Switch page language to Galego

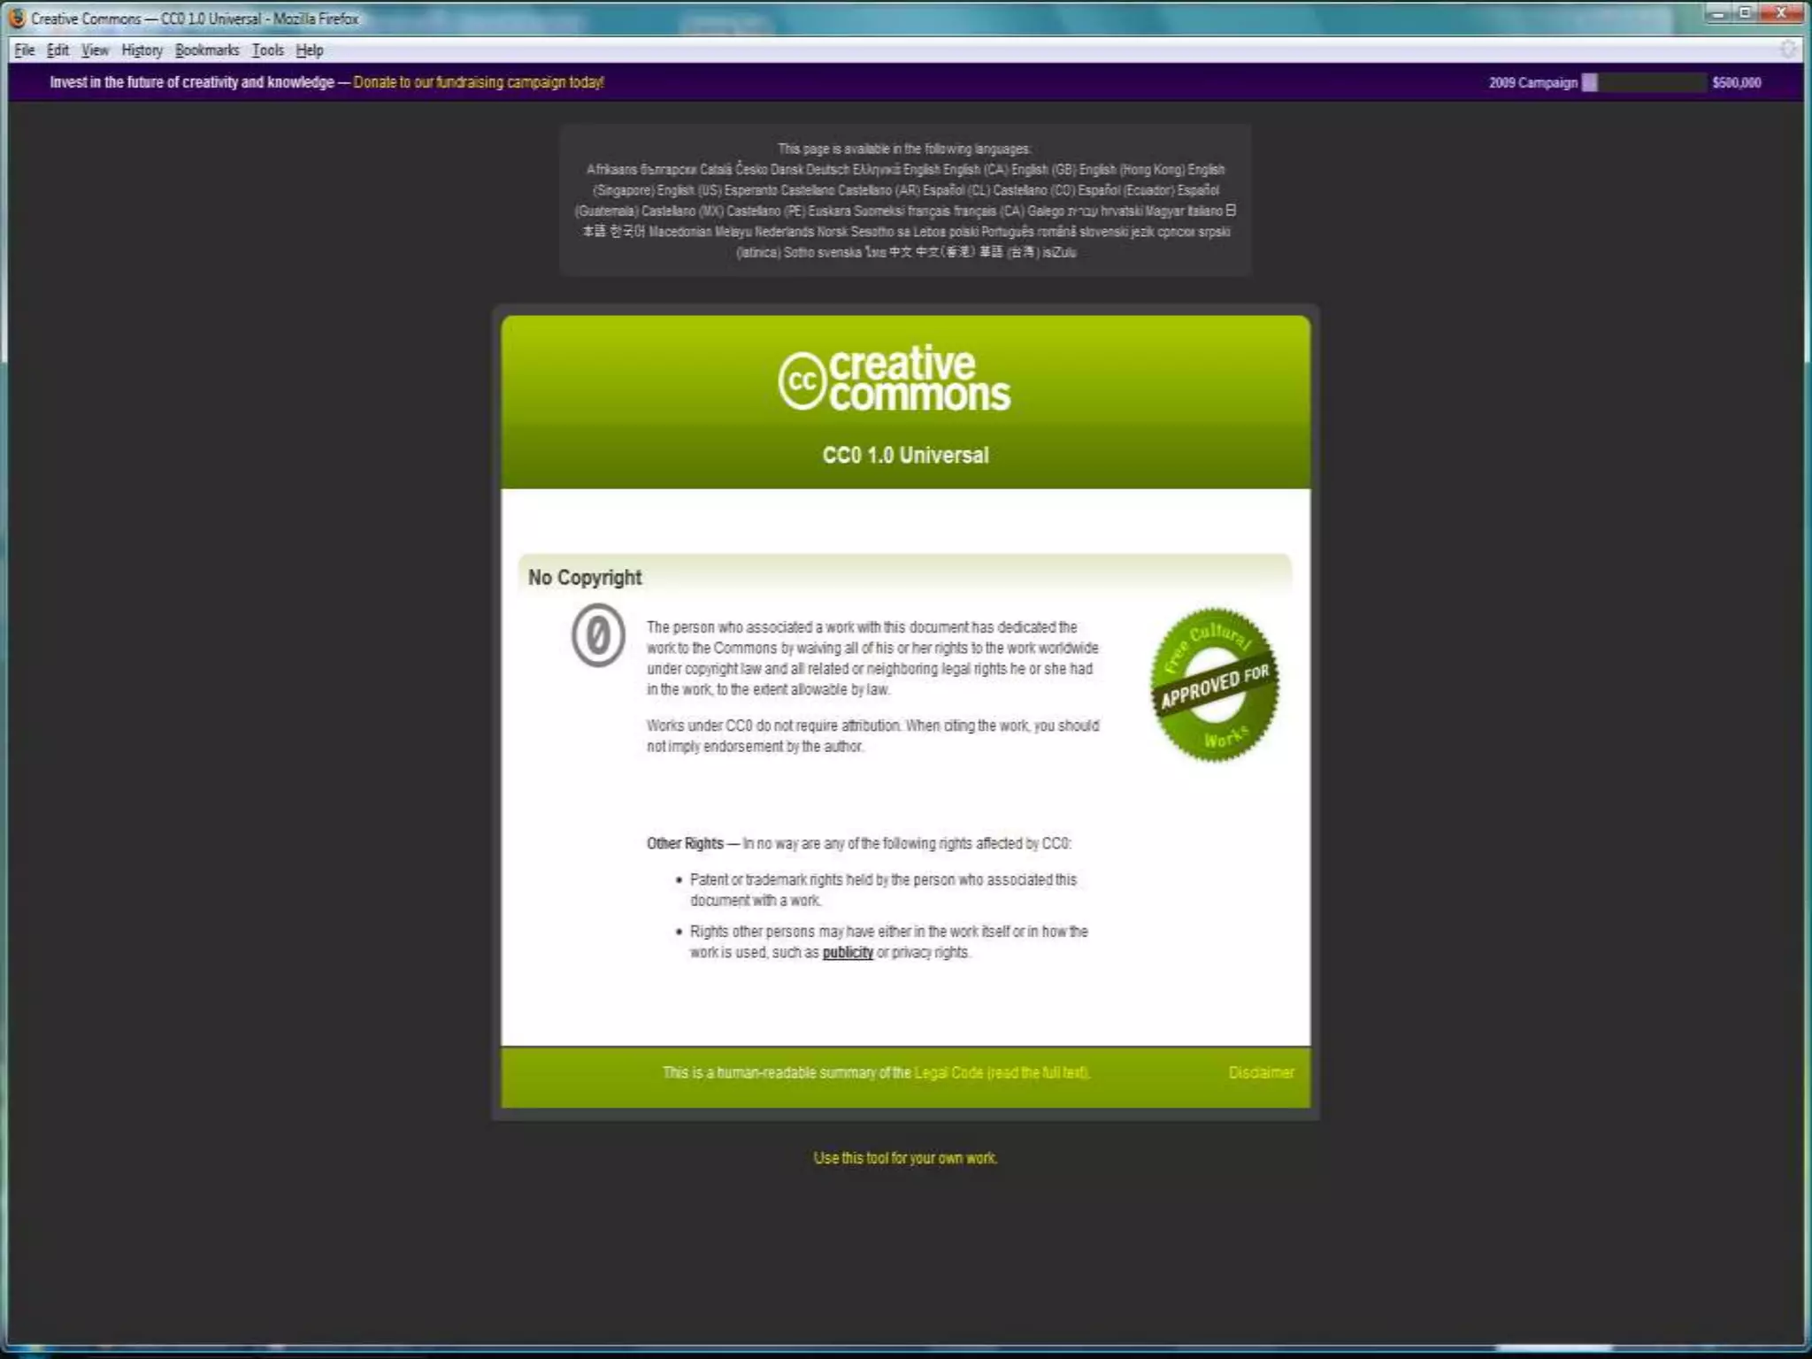pyautogui.click(x=1046, y=211)
